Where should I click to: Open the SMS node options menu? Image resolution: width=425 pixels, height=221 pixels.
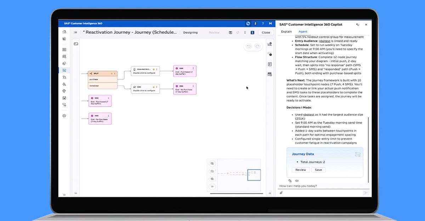[157, 87]
